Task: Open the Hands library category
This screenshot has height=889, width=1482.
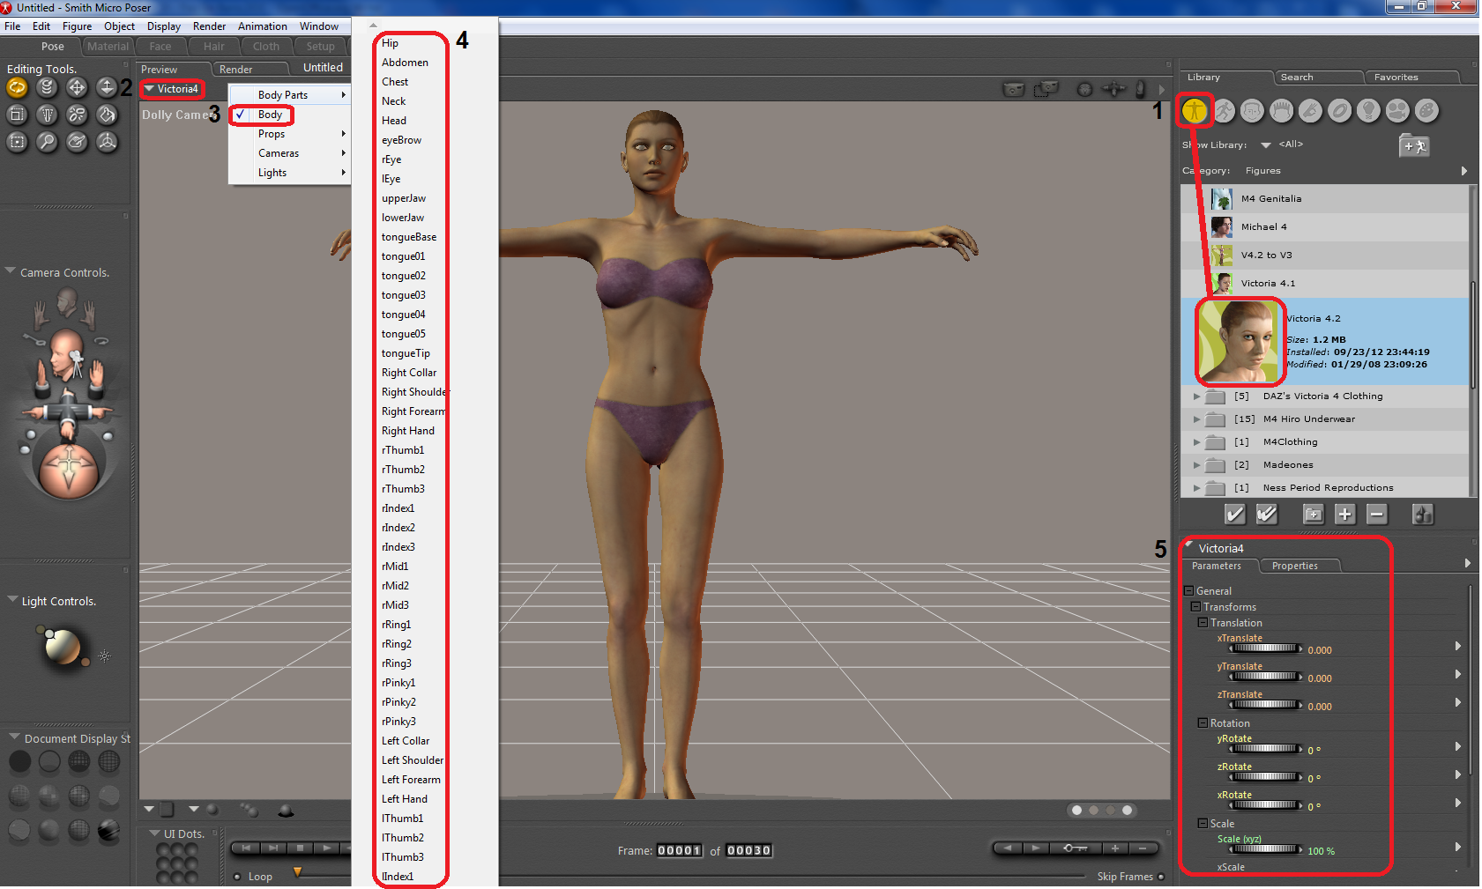Action: click(x=1310, y=111)
